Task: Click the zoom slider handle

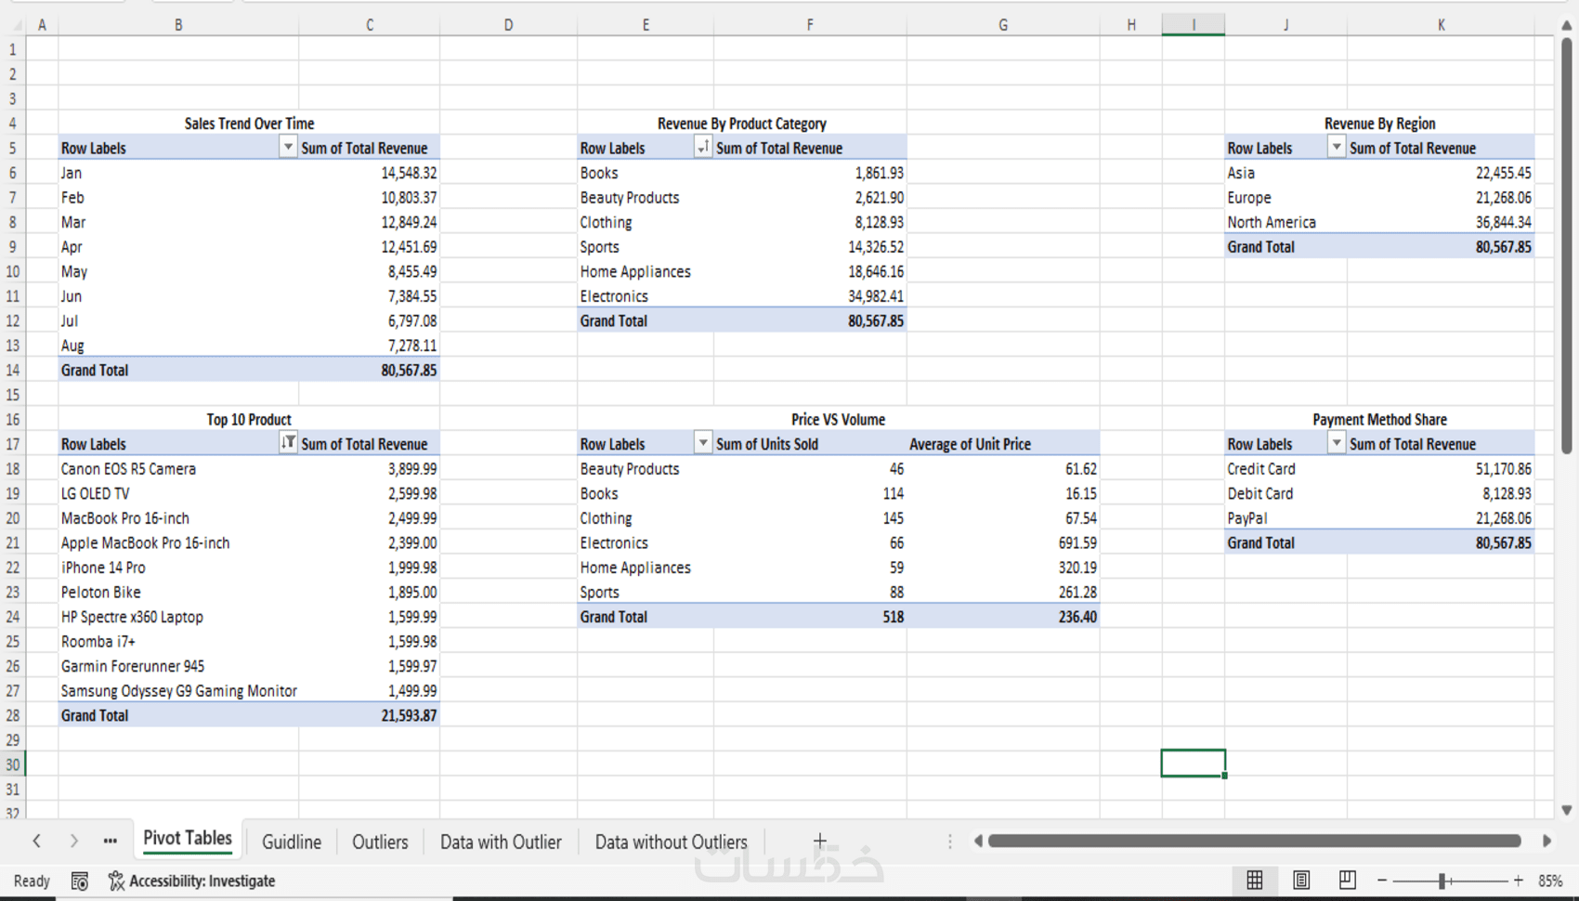Action: click(x=1442, y=881)
